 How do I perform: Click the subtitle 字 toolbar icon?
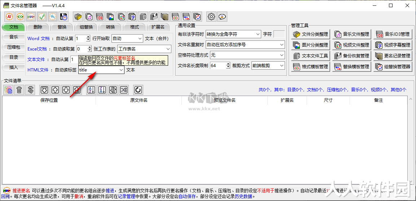pos(132,17)
